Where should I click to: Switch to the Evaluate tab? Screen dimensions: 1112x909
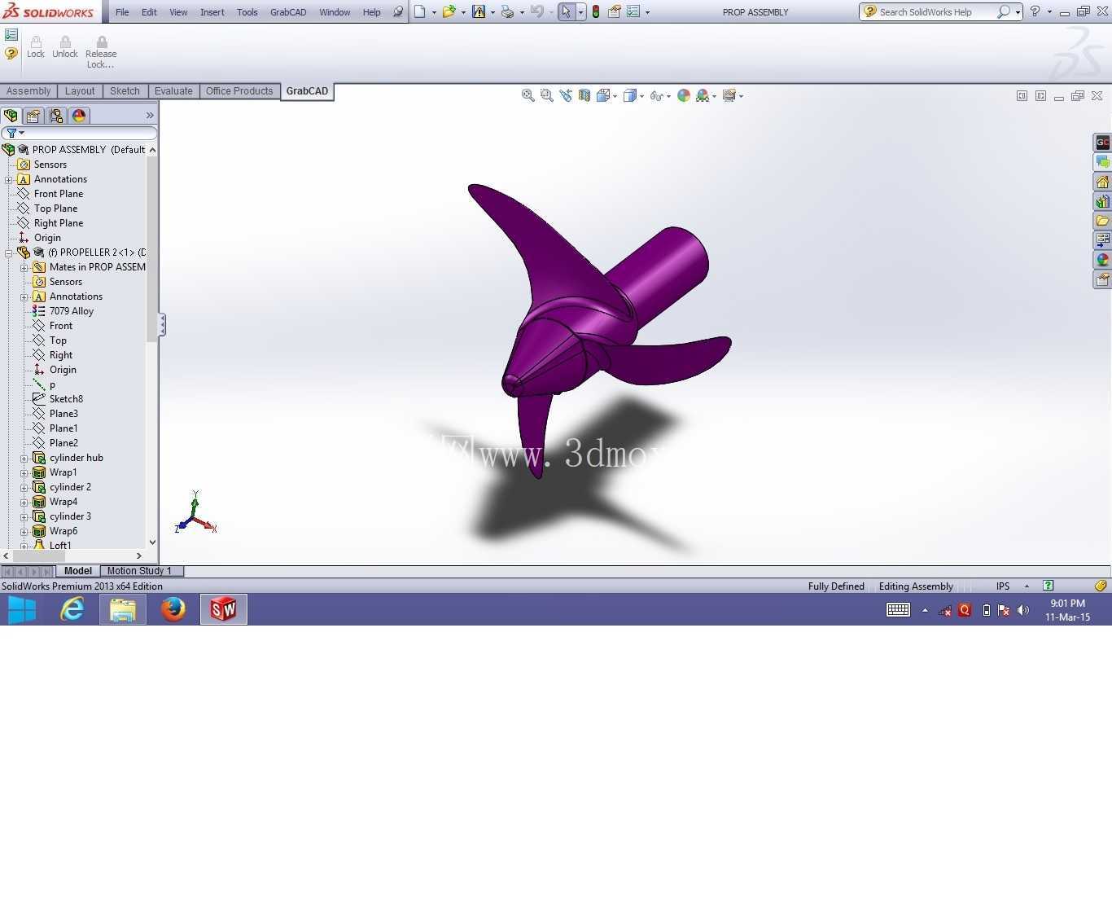(173, 91)
